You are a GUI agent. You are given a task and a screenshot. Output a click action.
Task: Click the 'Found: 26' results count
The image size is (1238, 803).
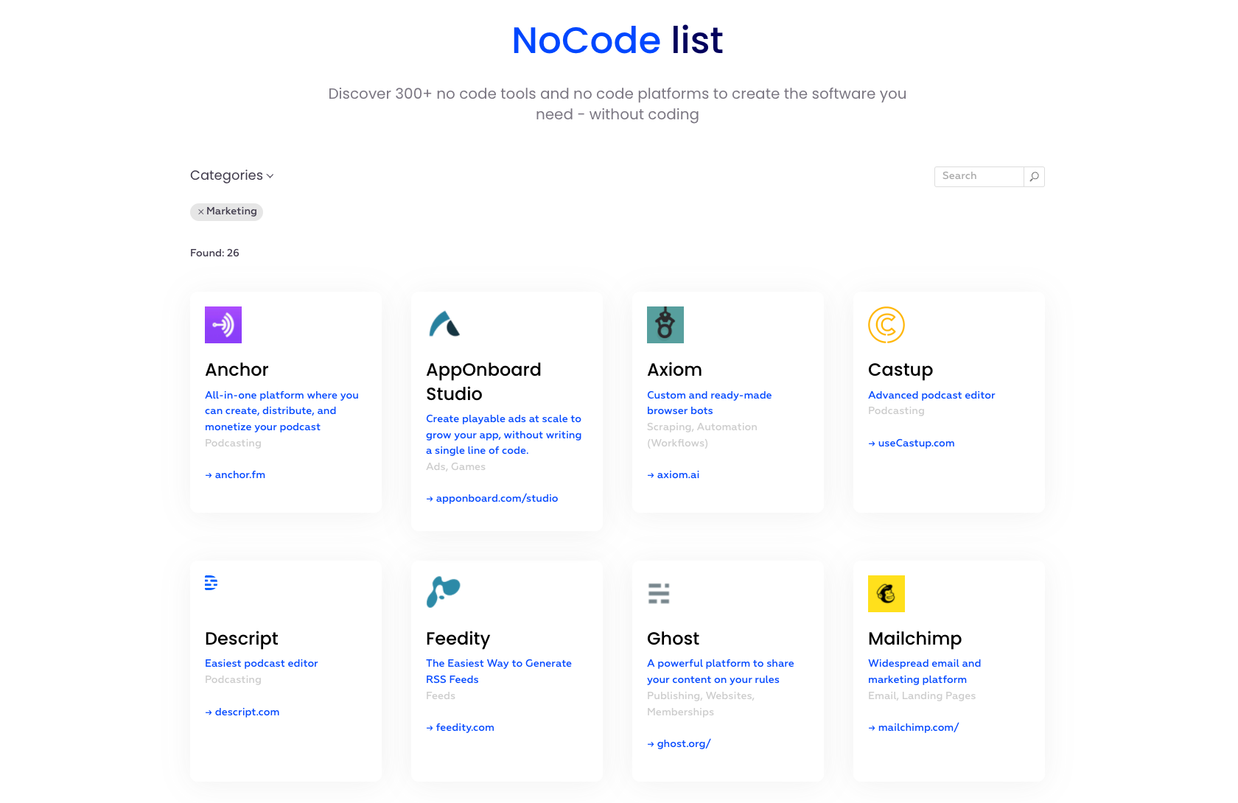pos(214,253)
